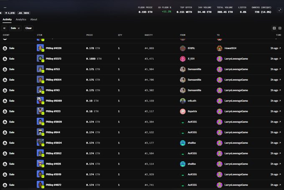
Task: Remove the Sale filter chip
Action: pos(19,28)
